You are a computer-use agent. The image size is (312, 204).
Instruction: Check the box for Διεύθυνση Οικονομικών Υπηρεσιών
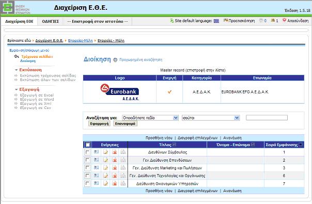(x=87, y=183)
